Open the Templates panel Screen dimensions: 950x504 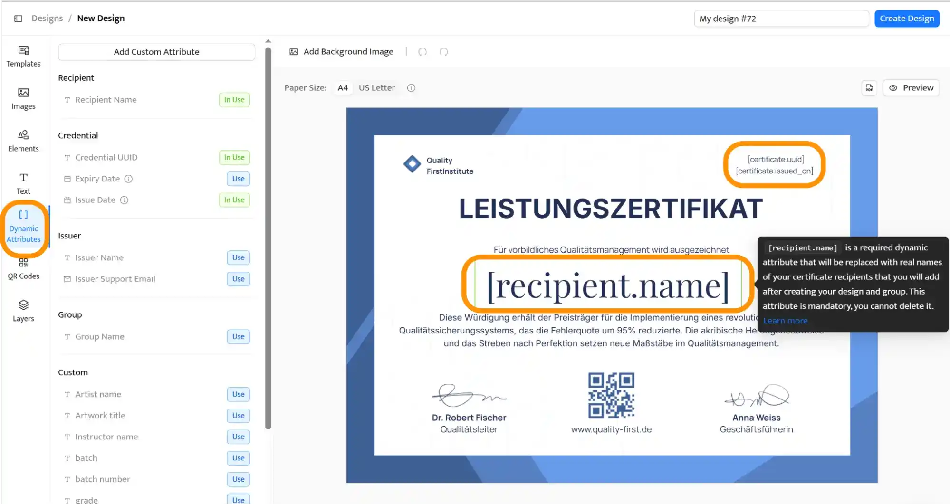[23, 57]
